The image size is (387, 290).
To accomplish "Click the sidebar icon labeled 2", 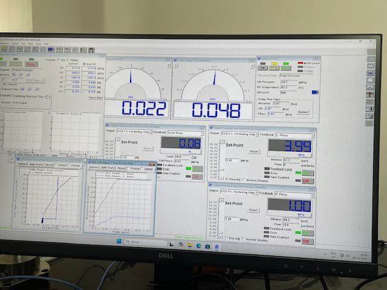I will click(x=369, y=116).
